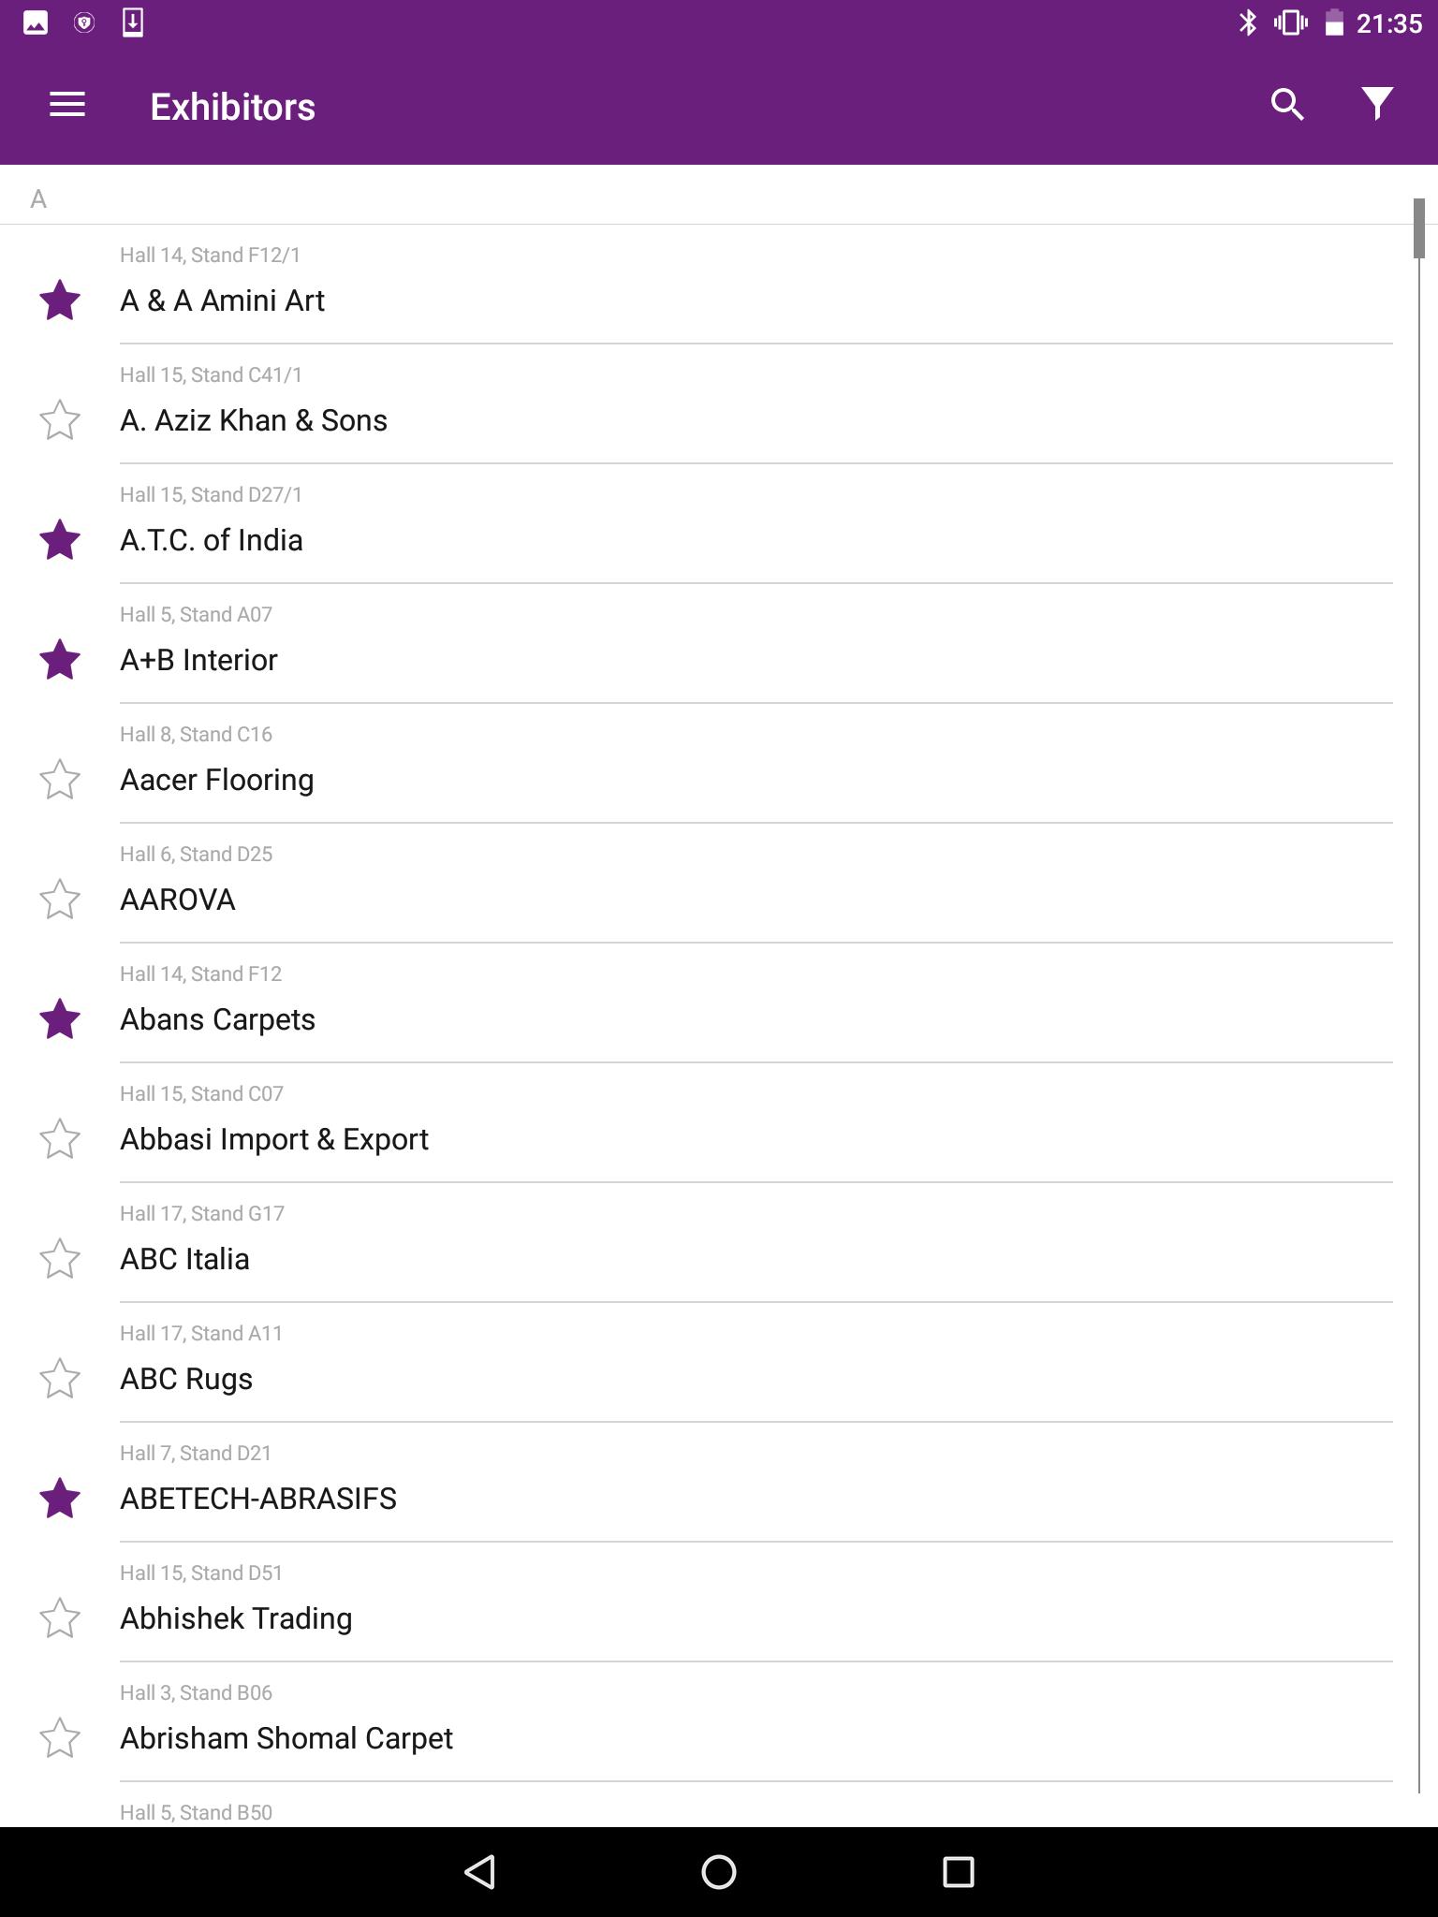Tap the Android back navigation button

click(x=479, y=1872)
